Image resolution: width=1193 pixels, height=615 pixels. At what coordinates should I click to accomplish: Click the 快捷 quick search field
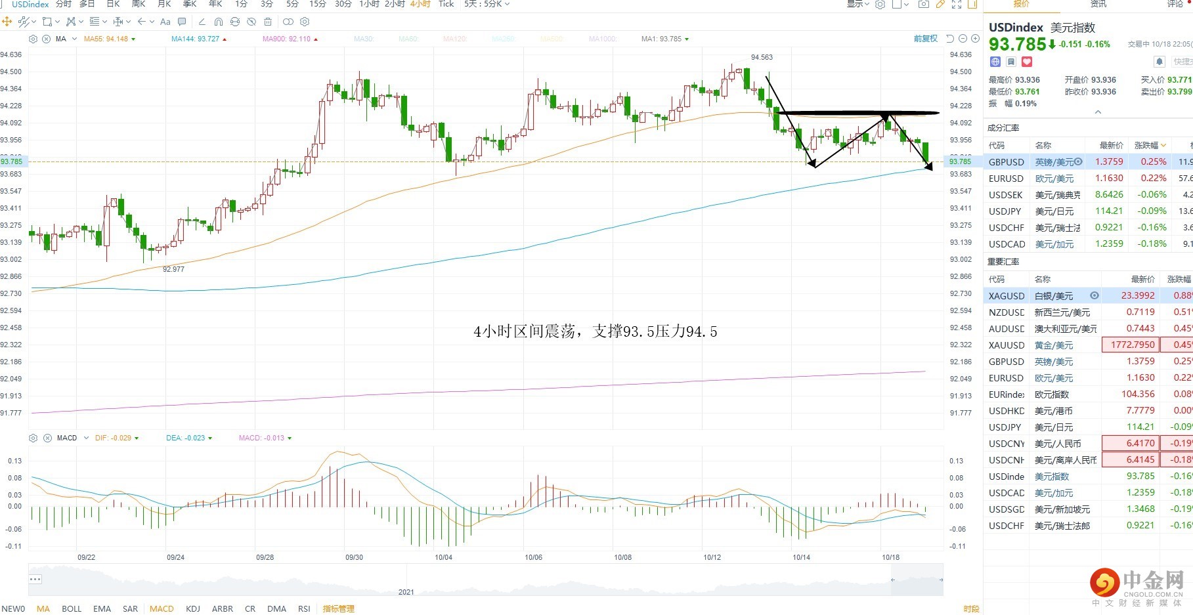click(1182, 62)
